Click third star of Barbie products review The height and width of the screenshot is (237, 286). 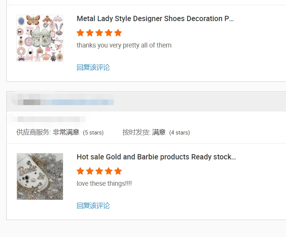tap(99, 171)
